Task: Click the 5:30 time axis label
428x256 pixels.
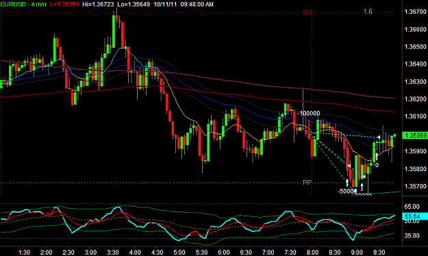Action: [x=201, y=252]
